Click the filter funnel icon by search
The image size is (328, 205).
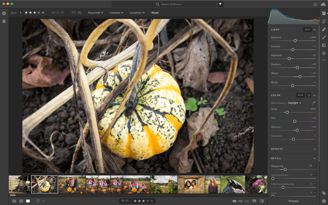220,4
